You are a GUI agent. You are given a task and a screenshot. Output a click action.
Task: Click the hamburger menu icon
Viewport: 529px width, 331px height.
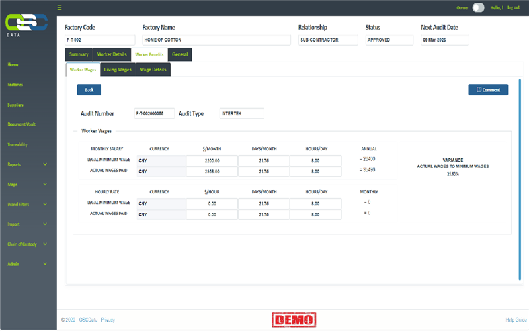click(x=60, y=8)
